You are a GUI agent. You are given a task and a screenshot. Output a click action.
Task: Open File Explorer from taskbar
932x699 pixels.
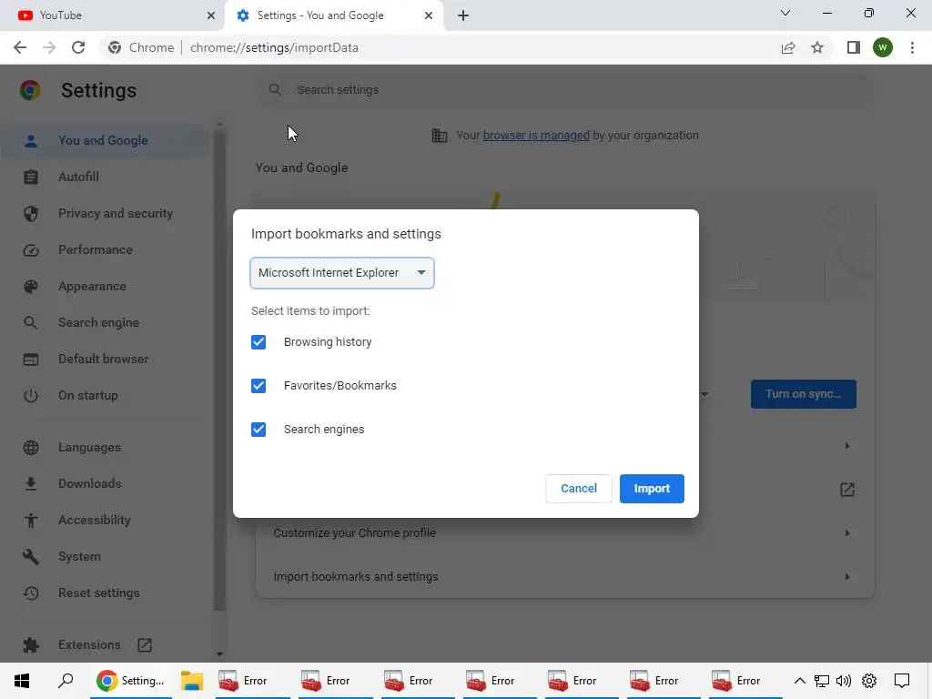pos(192,681)
